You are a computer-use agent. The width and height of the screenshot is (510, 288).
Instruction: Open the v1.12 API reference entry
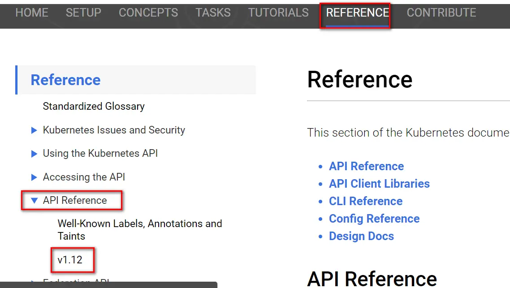click(x=70, y=260)
